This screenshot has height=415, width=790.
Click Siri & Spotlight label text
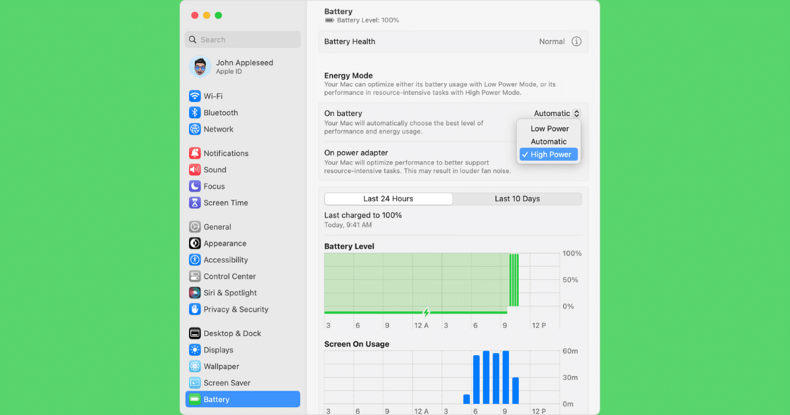(x=230, y=292)
